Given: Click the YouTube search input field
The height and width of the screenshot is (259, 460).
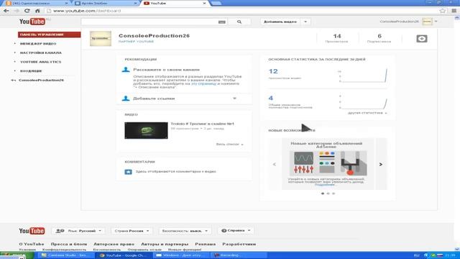Looking at the screenshot, I should [149, 22].
